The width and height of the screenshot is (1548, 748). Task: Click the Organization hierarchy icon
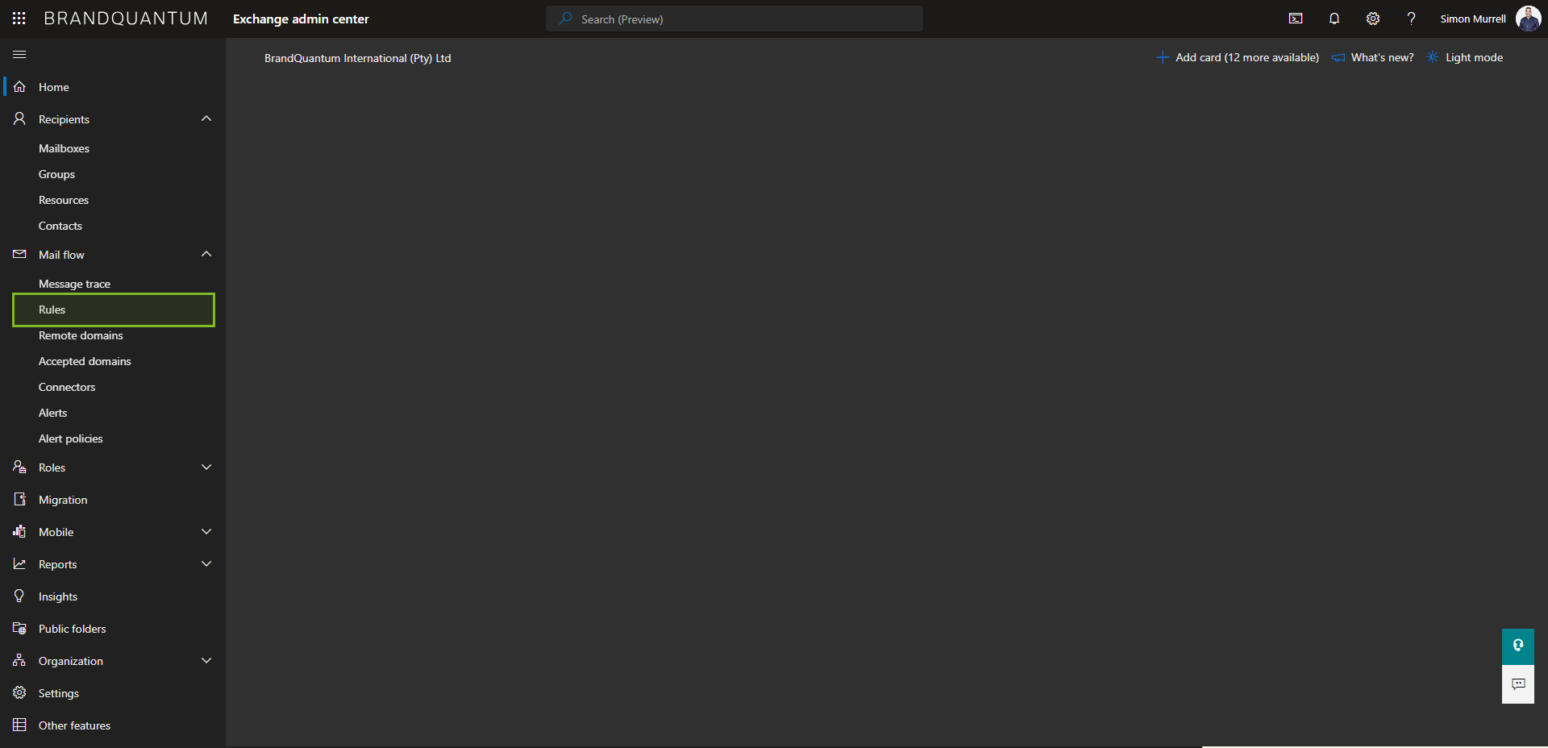19,661
